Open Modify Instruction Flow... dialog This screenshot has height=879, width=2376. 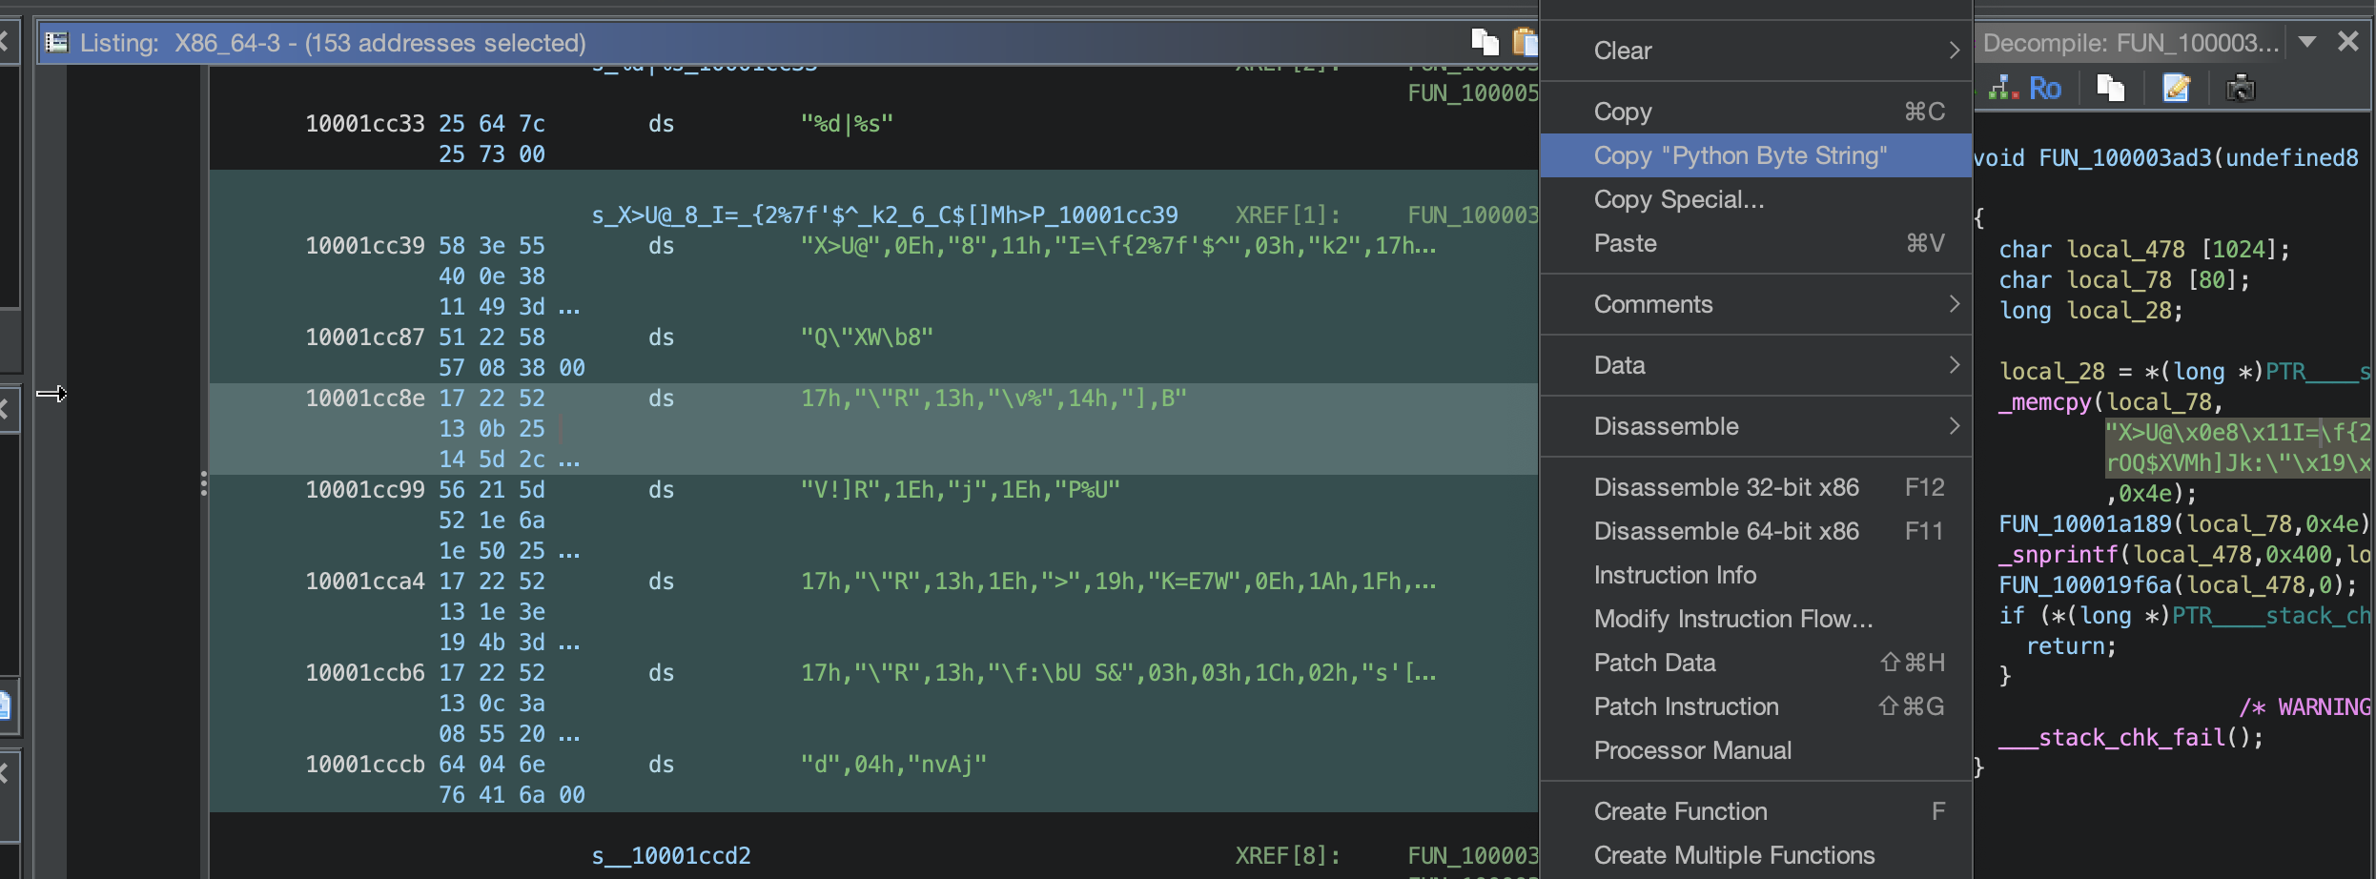[x=1756, y=619]
